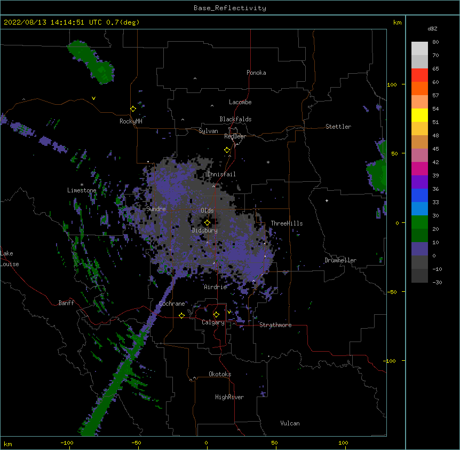Click the 65 value in dBZ legend

coord(435,69)
